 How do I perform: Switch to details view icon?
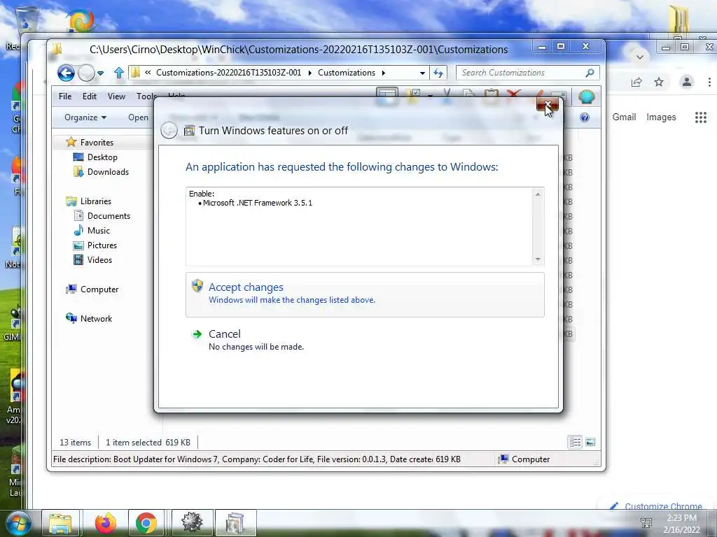(575, 442)
